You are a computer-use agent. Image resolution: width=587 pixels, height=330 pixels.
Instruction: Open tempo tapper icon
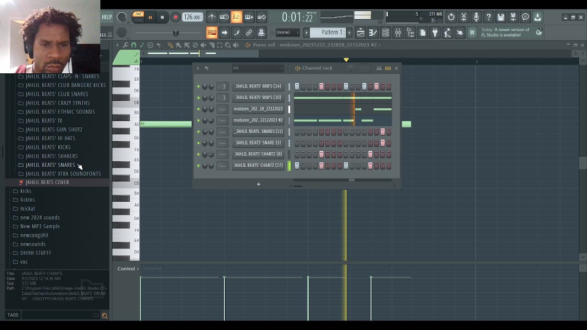pos(448,33)
